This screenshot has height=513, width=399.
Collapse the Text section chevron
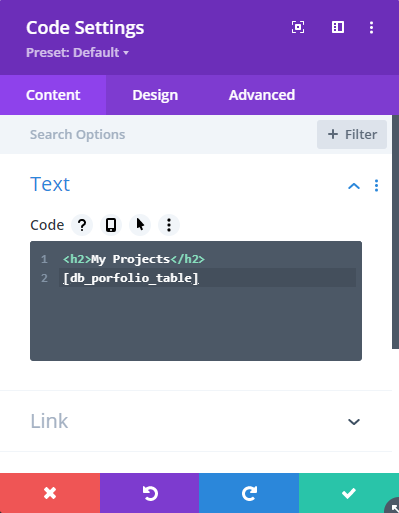click(354, 186)
